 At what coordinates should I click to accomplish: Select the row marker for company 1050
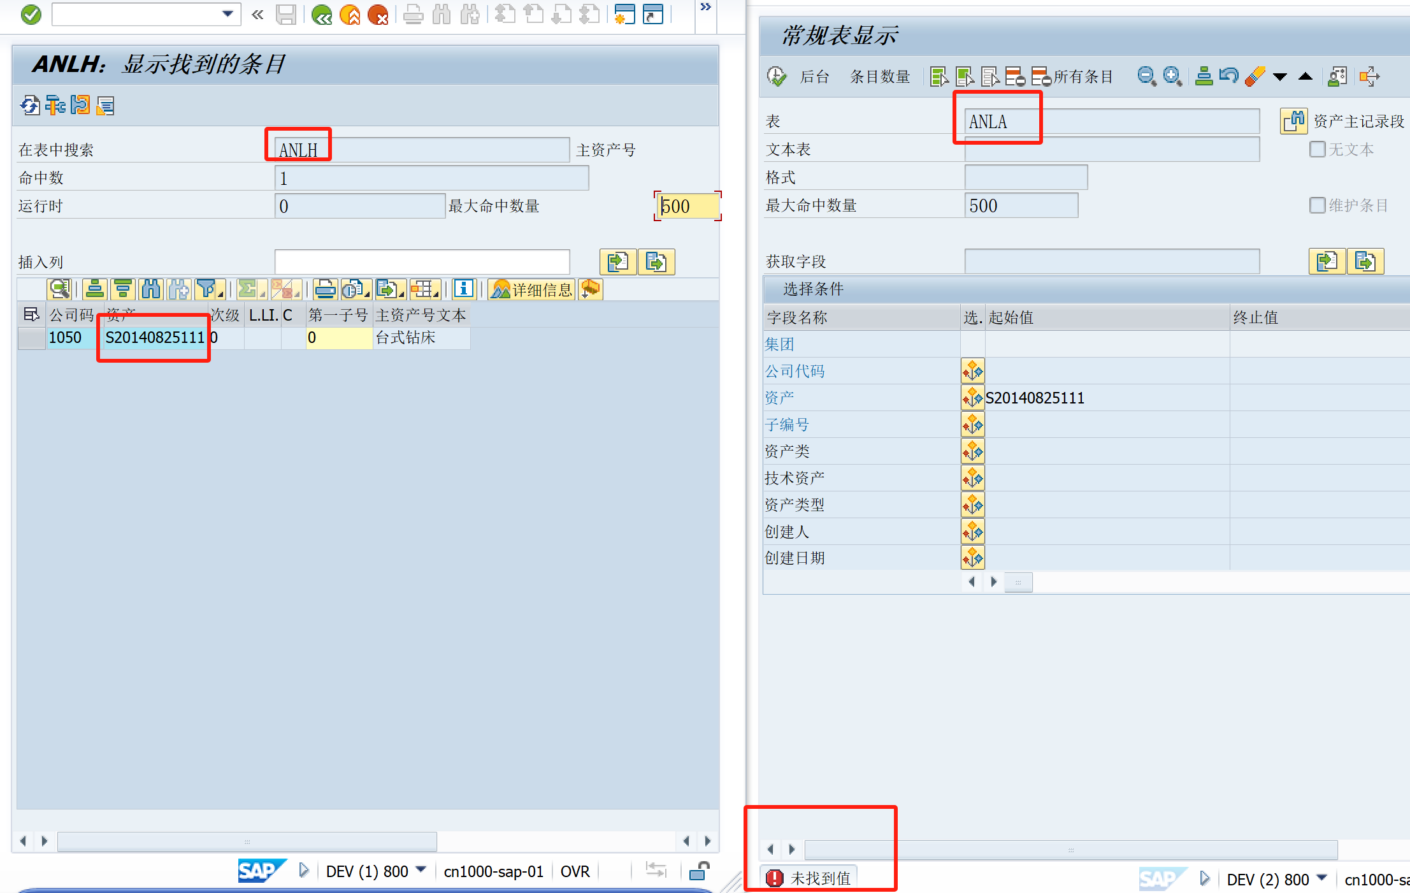[x=31, y=338]
